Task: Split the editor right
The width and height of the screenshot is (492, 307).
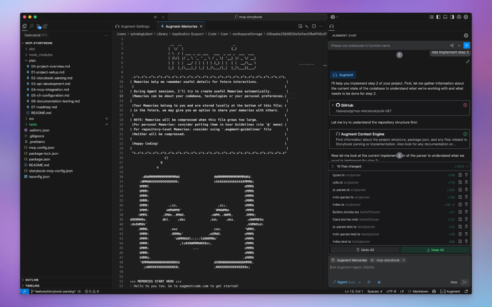Action: point(314,26)
